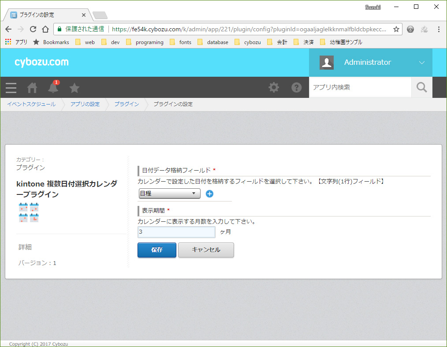Viewport: 447px width, 347px height.
Task: Click the browser address bar URL
Action: (249, 29)
